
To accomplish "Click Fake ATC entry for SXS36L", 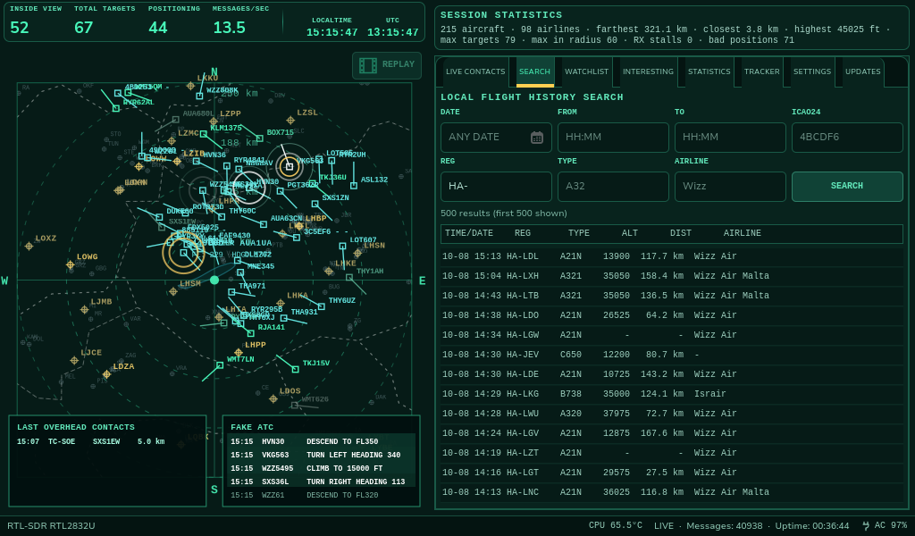I will click(321, 482).
